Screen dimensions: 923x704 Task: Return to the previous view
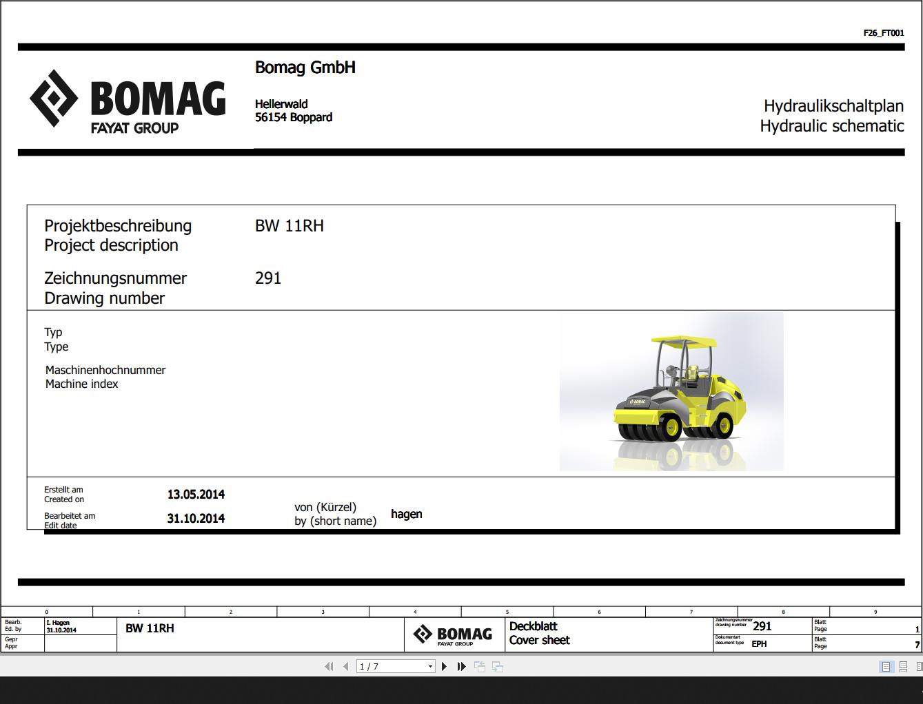click(x=478, y=666)
